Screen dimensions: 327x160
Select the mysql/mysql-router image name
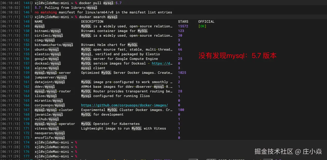pos(53,91)
